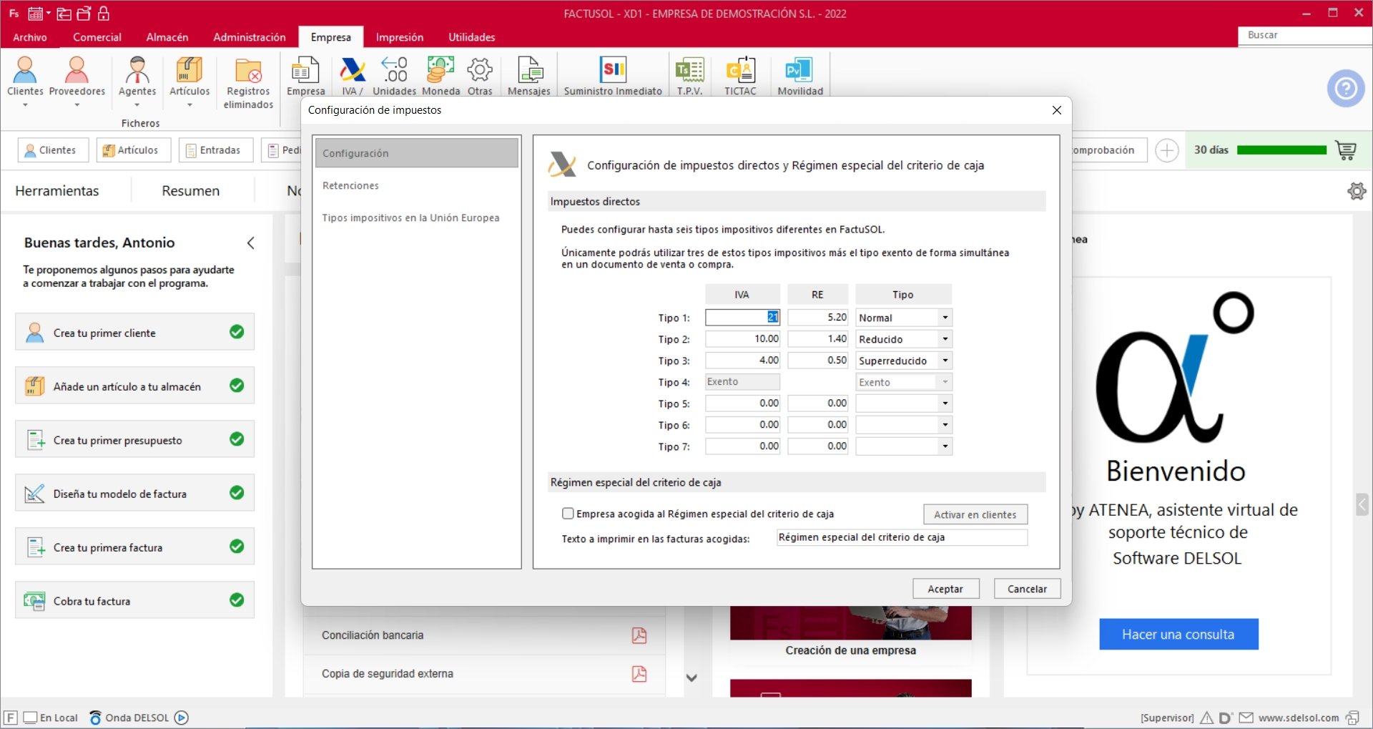The width and height of the screenshot is (1373, 729).
Task: Click the calendar icon in title bar
Action: tap(35, 14)
